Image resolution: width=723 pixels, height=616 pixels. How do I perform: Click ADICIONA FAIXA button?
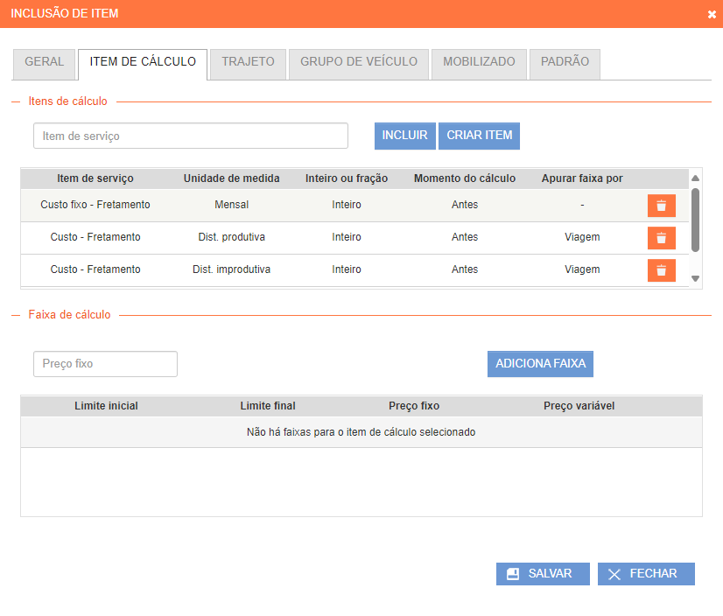click(540, 364)
